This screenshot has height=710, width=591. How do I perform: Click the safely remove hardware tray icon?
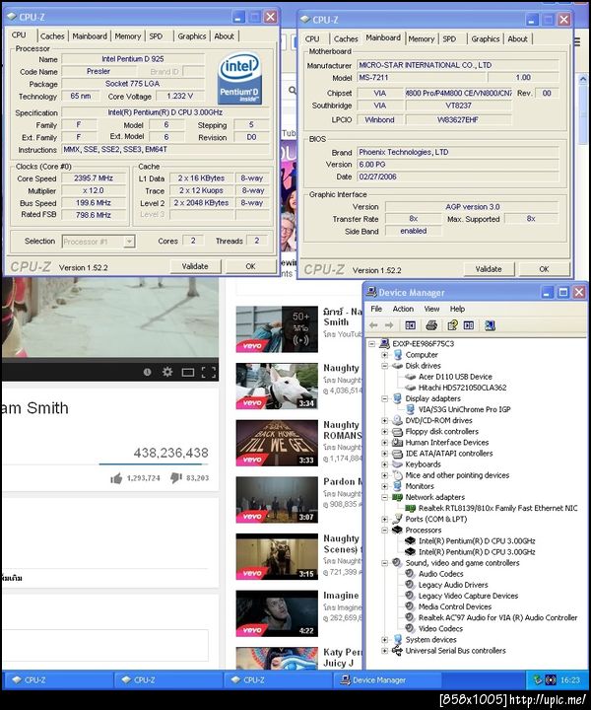[537, 679]
